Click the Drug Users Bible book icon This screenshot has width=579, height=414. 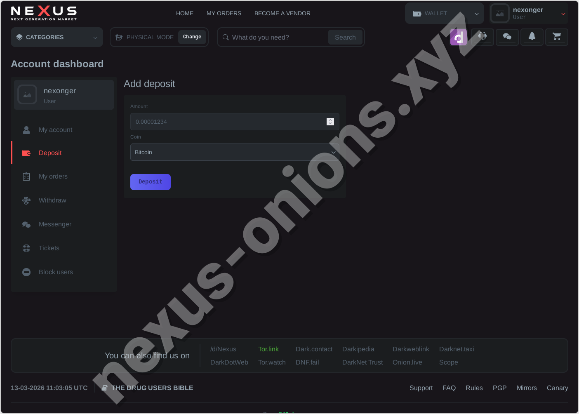[105, 388]
